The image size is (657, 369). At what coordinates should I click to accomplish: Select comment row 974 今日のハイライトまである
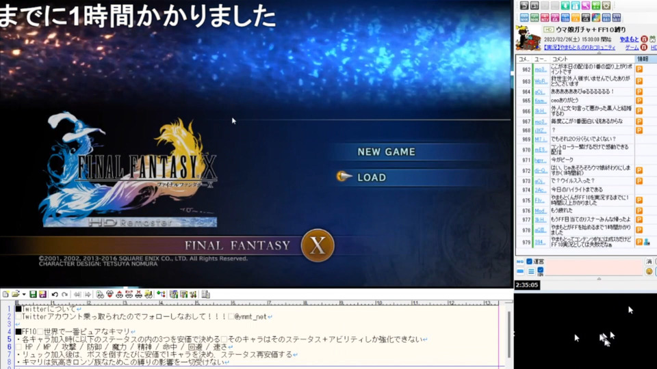tap(585, 189)
